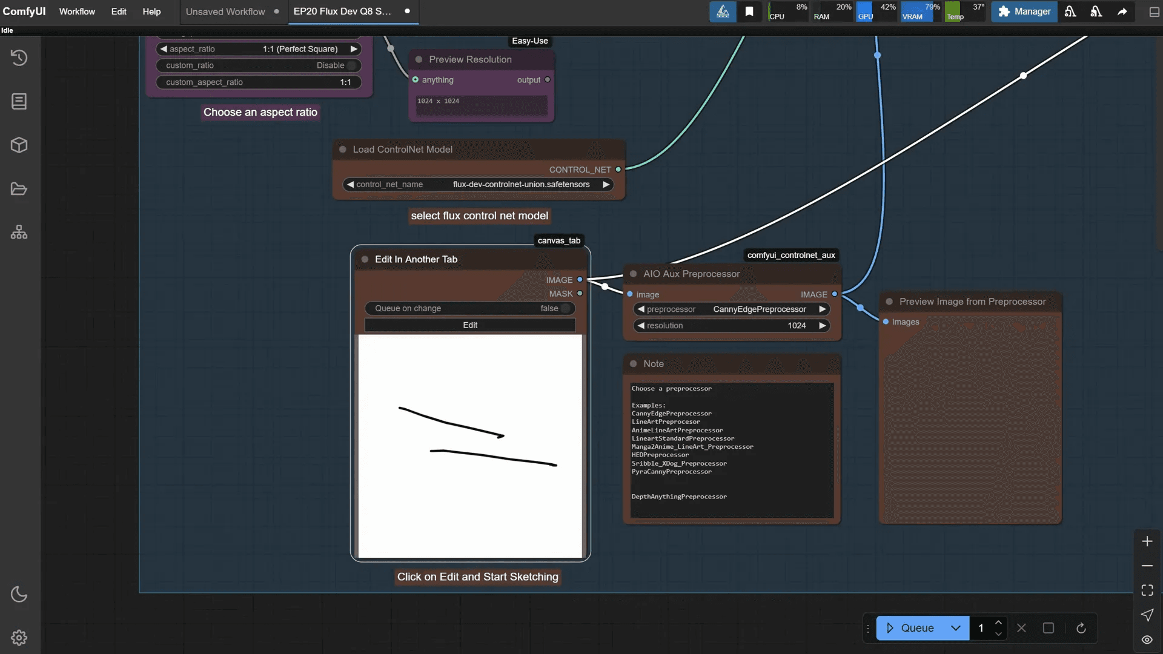The image size is (1163, 654).
Task: Open the Queue mode dropdown chevron
Action: click(956, 628)
